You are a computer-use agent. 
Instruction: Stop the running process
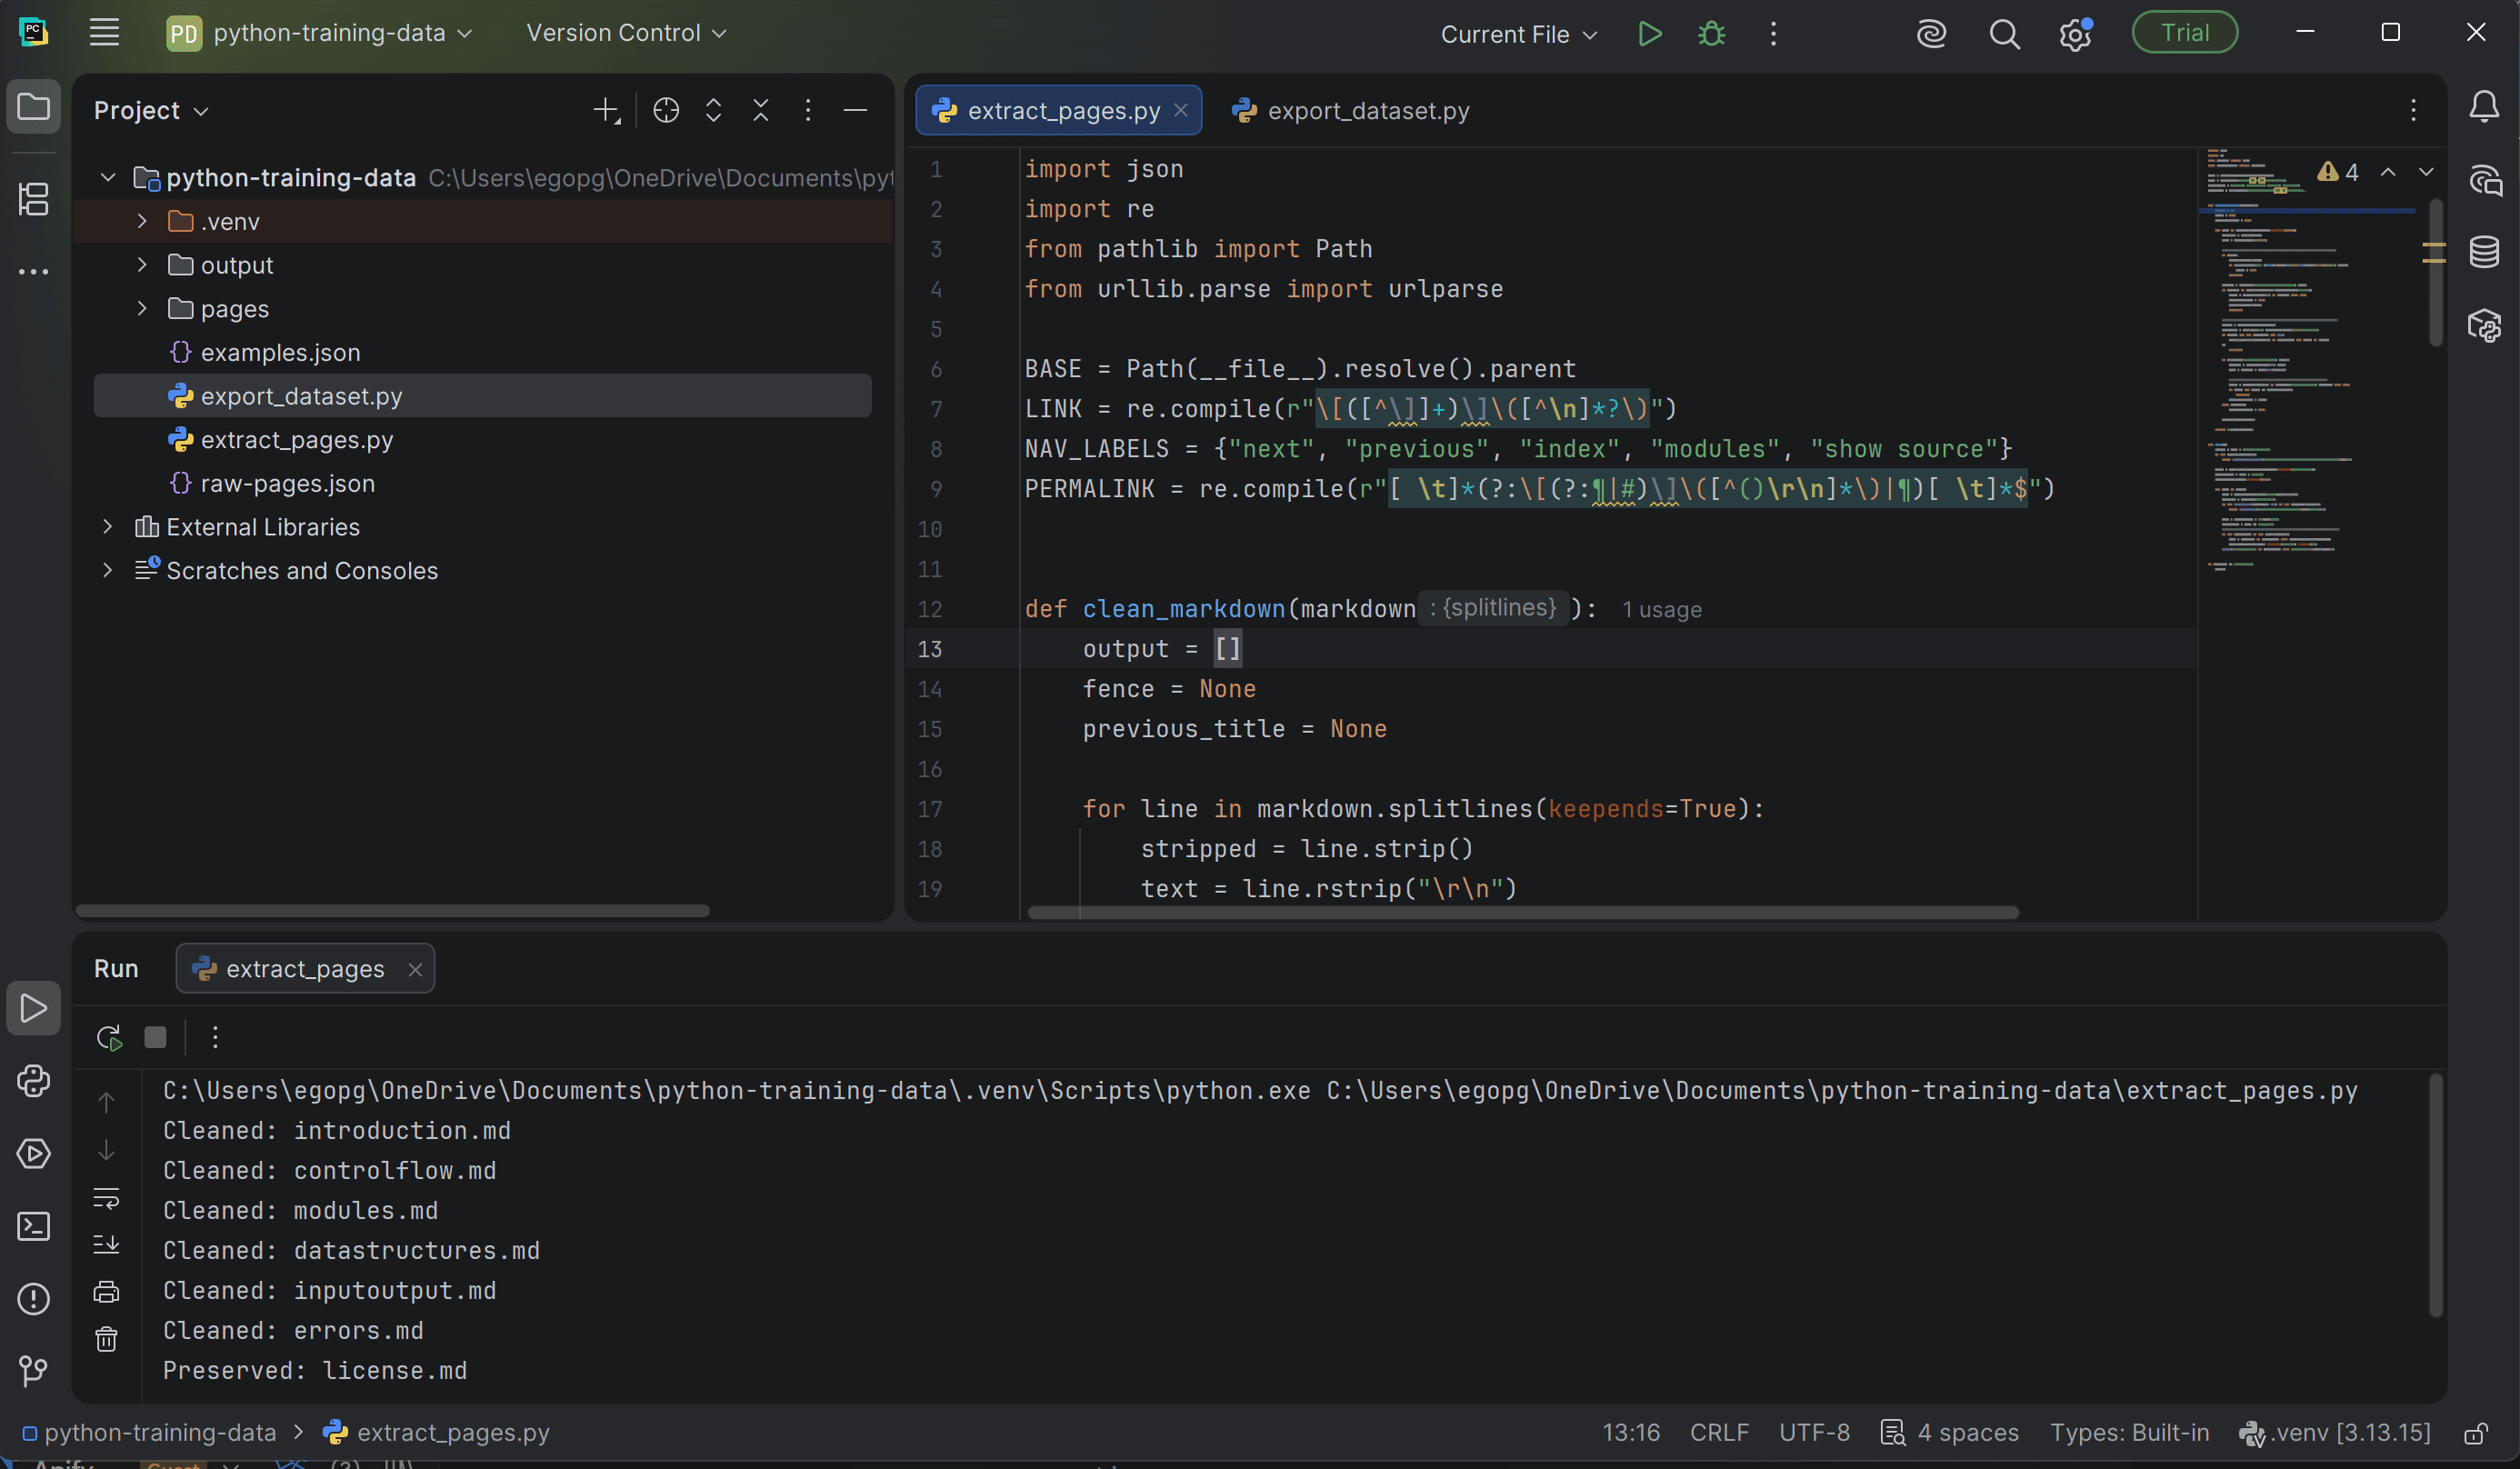[x=155, y=1037]
